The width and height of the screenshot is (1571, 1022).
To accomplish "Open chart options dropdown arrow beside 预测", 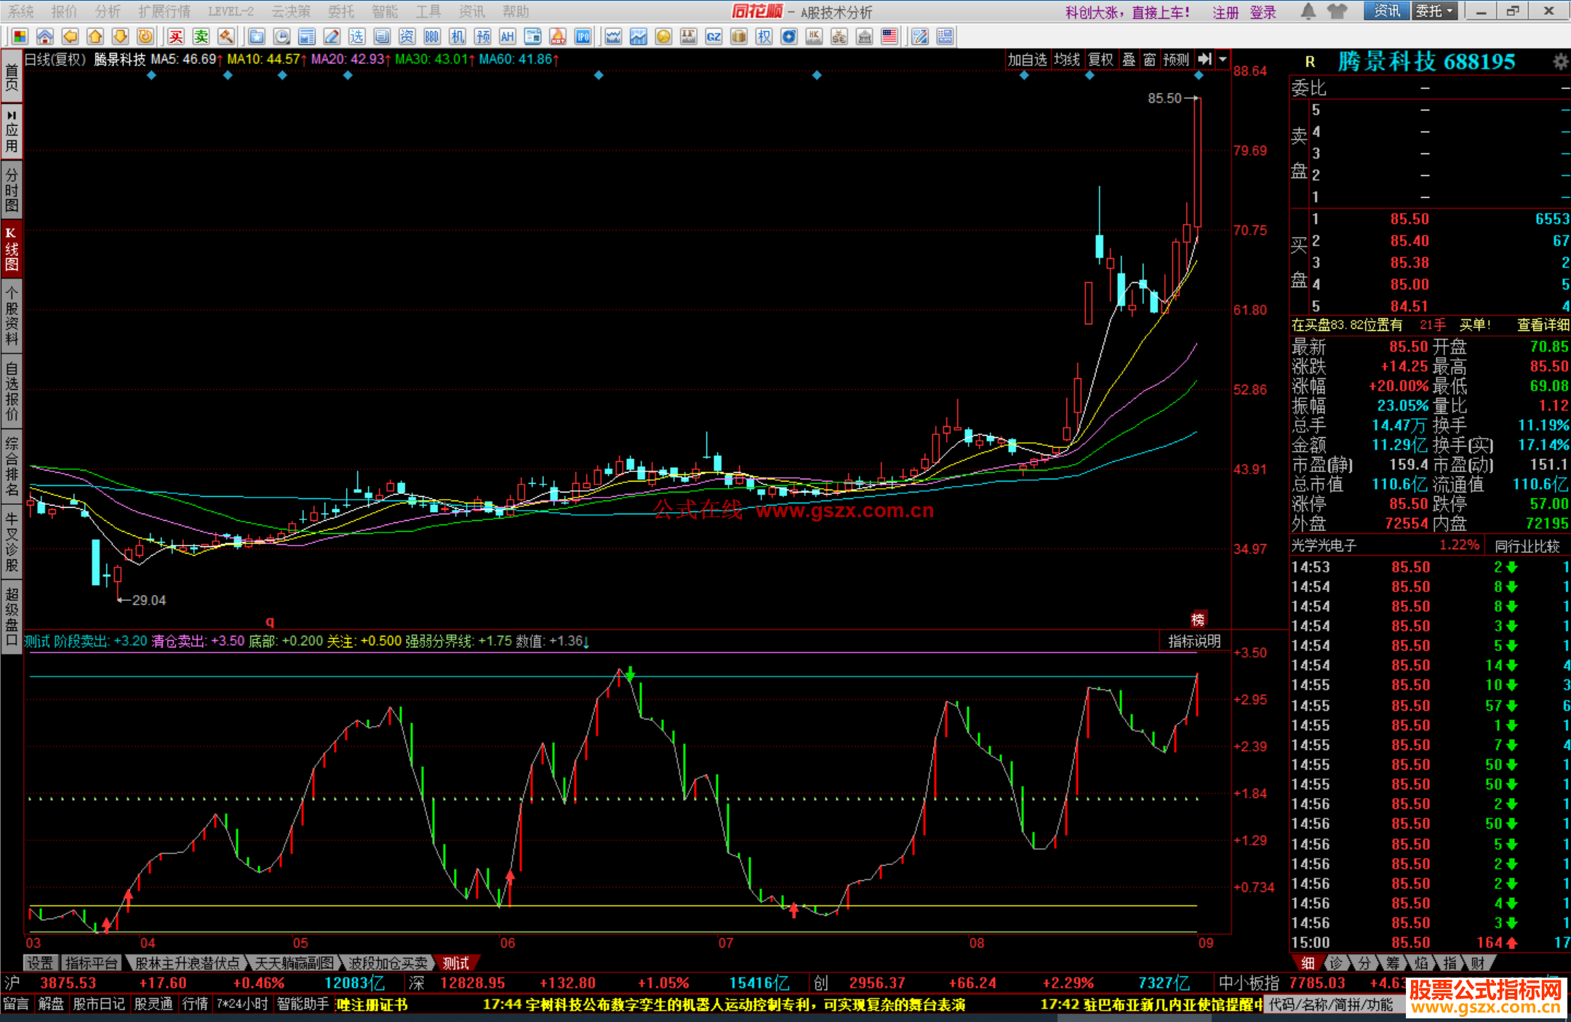I will [x=1223, y=60].
